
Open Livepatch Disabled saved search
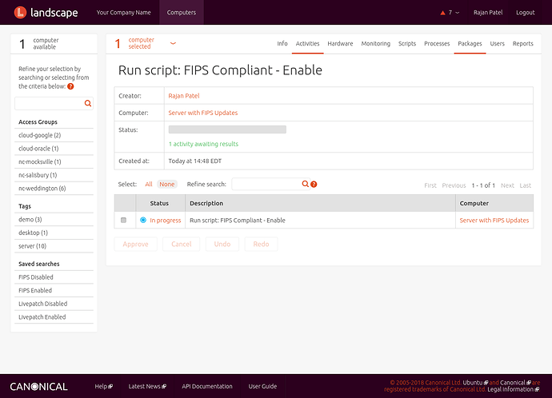click(x=43, y=304)
